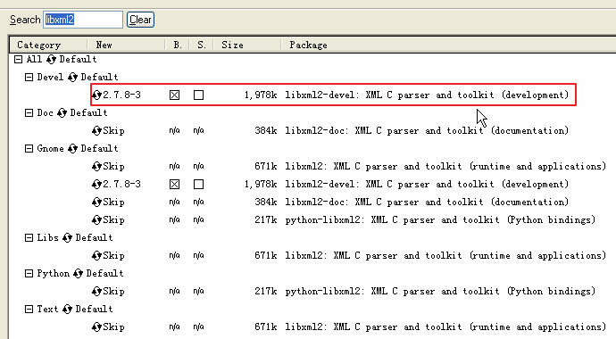
Task: Collapse the Devel category
Action: [29, 77]
